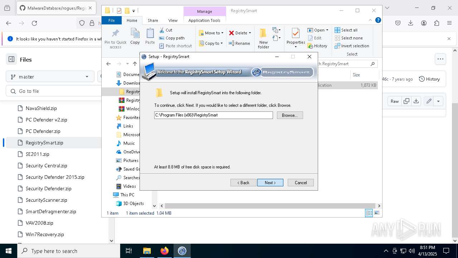Open Firefox taskbar icon

pyautogui.click(x=165, y=251)
